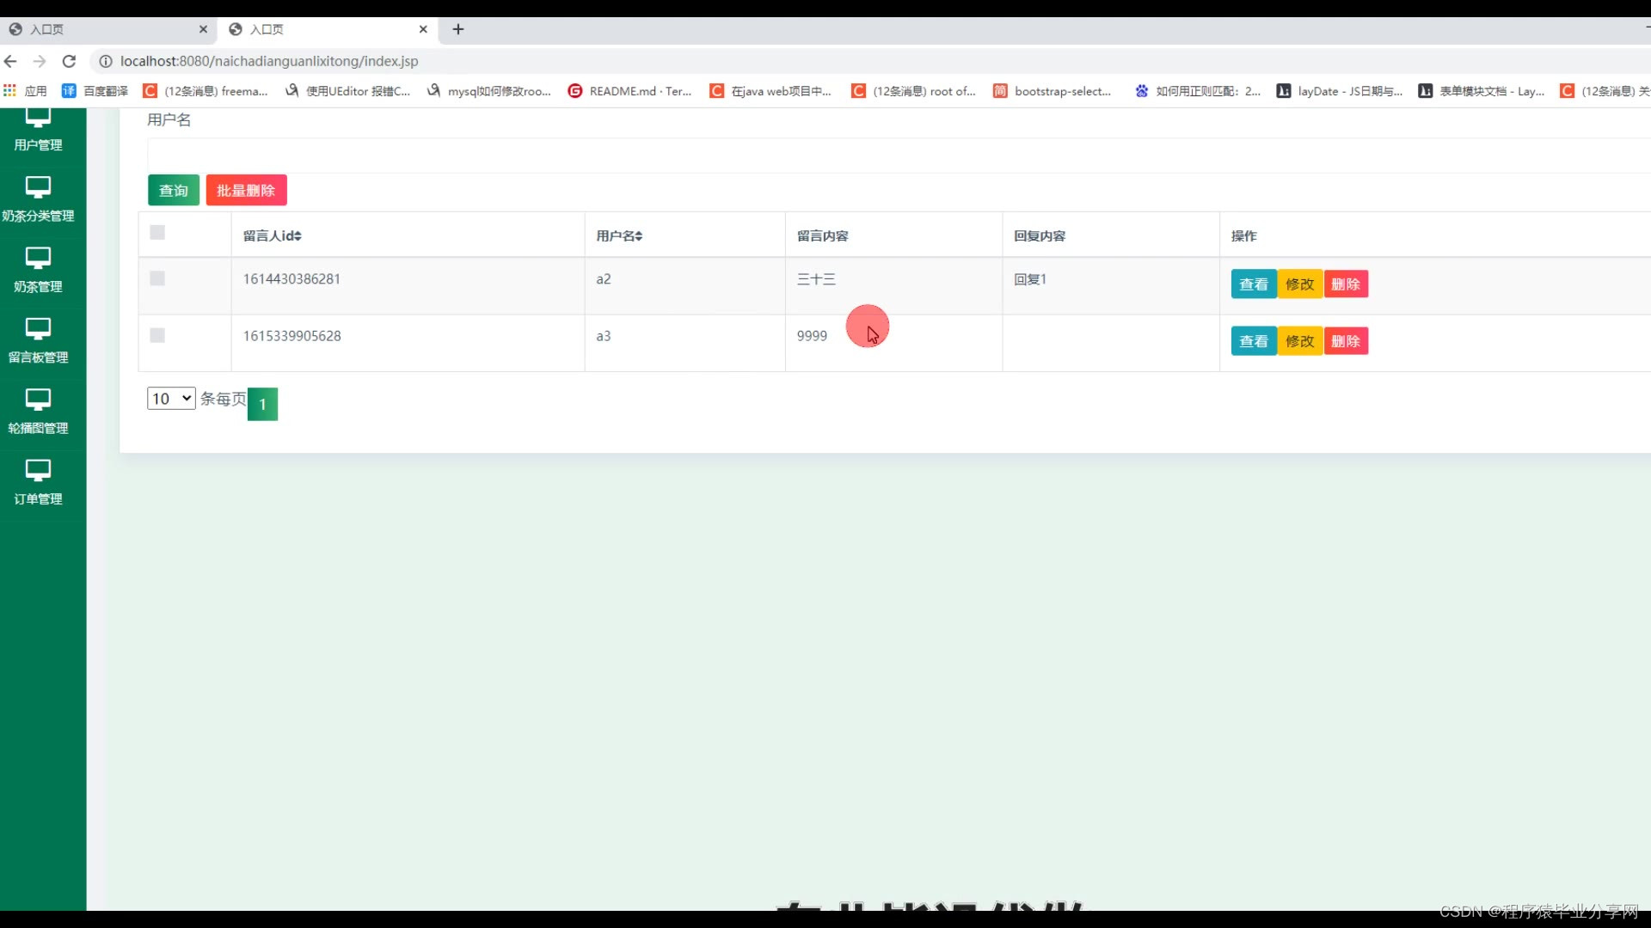The image size is (1651, 928).
Task: Switch to the first 入口页 browser tab
Action: coord(103,29)
